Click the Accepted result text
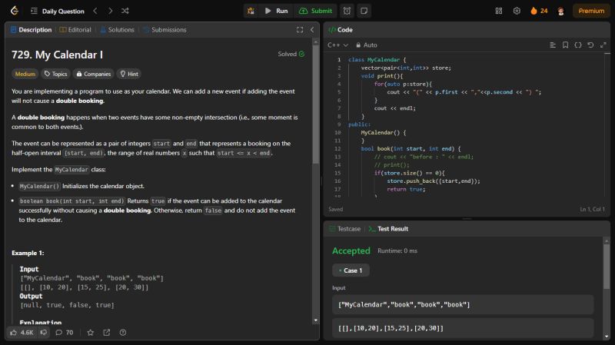615x345 pixels. pos(351,250)
